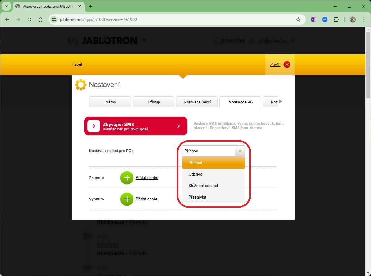Image resolution: width=371 pixels, height=276 pixels.
Task: Choose Služební odchod option
Action: [203, 186]
